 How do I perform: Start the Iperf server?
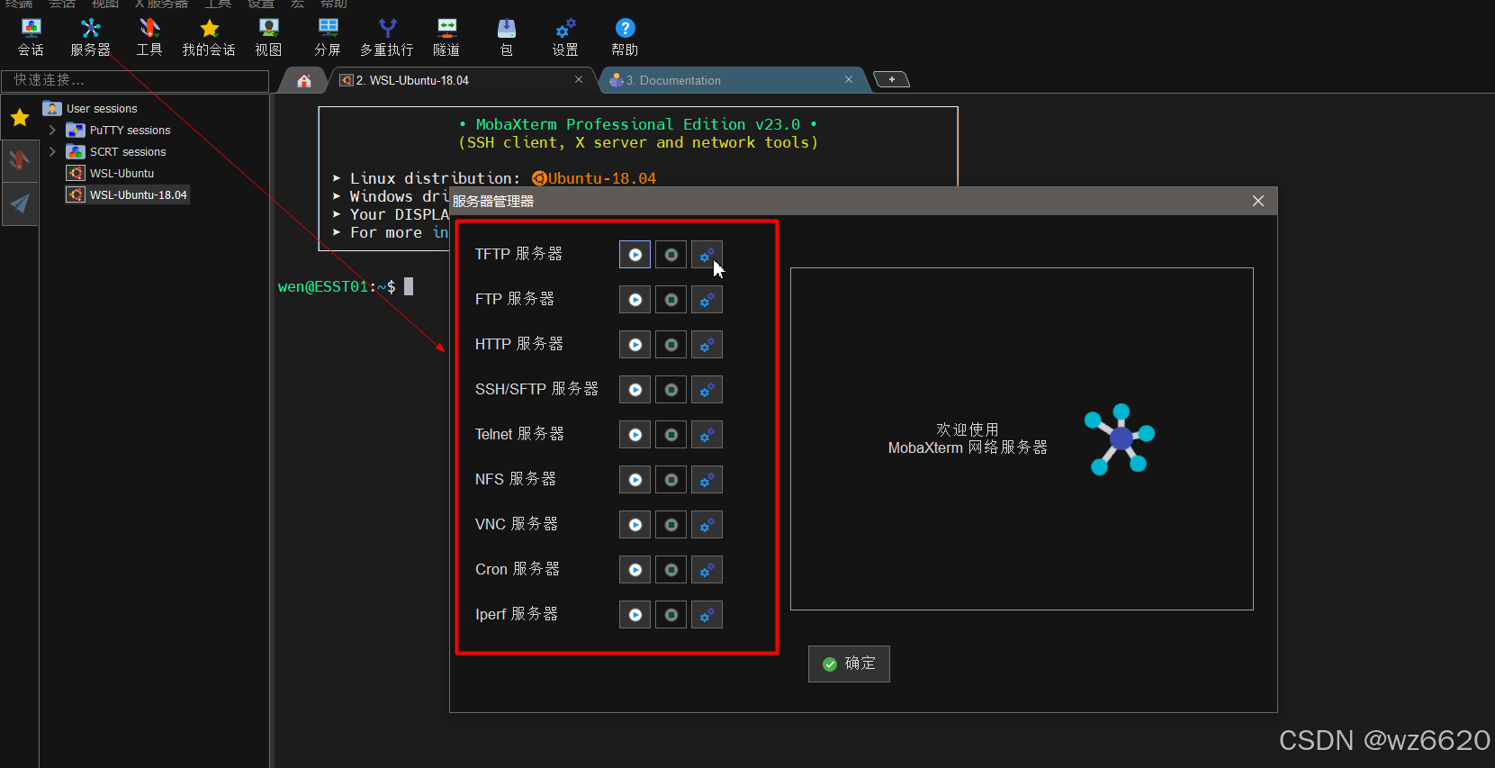[x=635, y=615]
